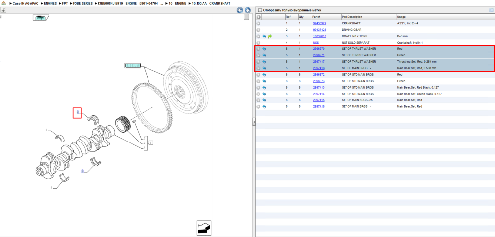
Task: Open part number link 10839610
Action: point(319,36)
